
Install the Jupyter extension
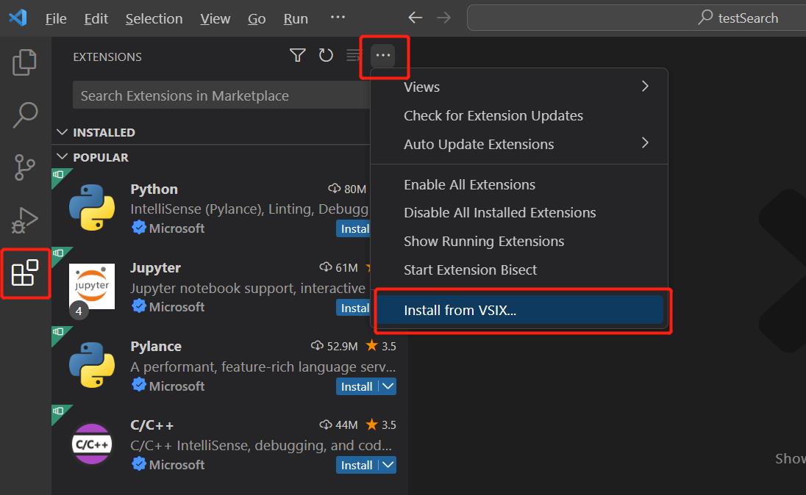click(353, 308)
